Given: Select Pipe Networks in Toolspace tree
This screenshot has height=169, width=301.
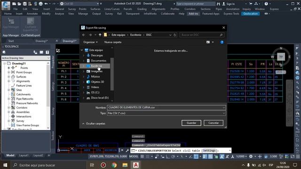Looking at the screenshot, I should pos(24,99).
